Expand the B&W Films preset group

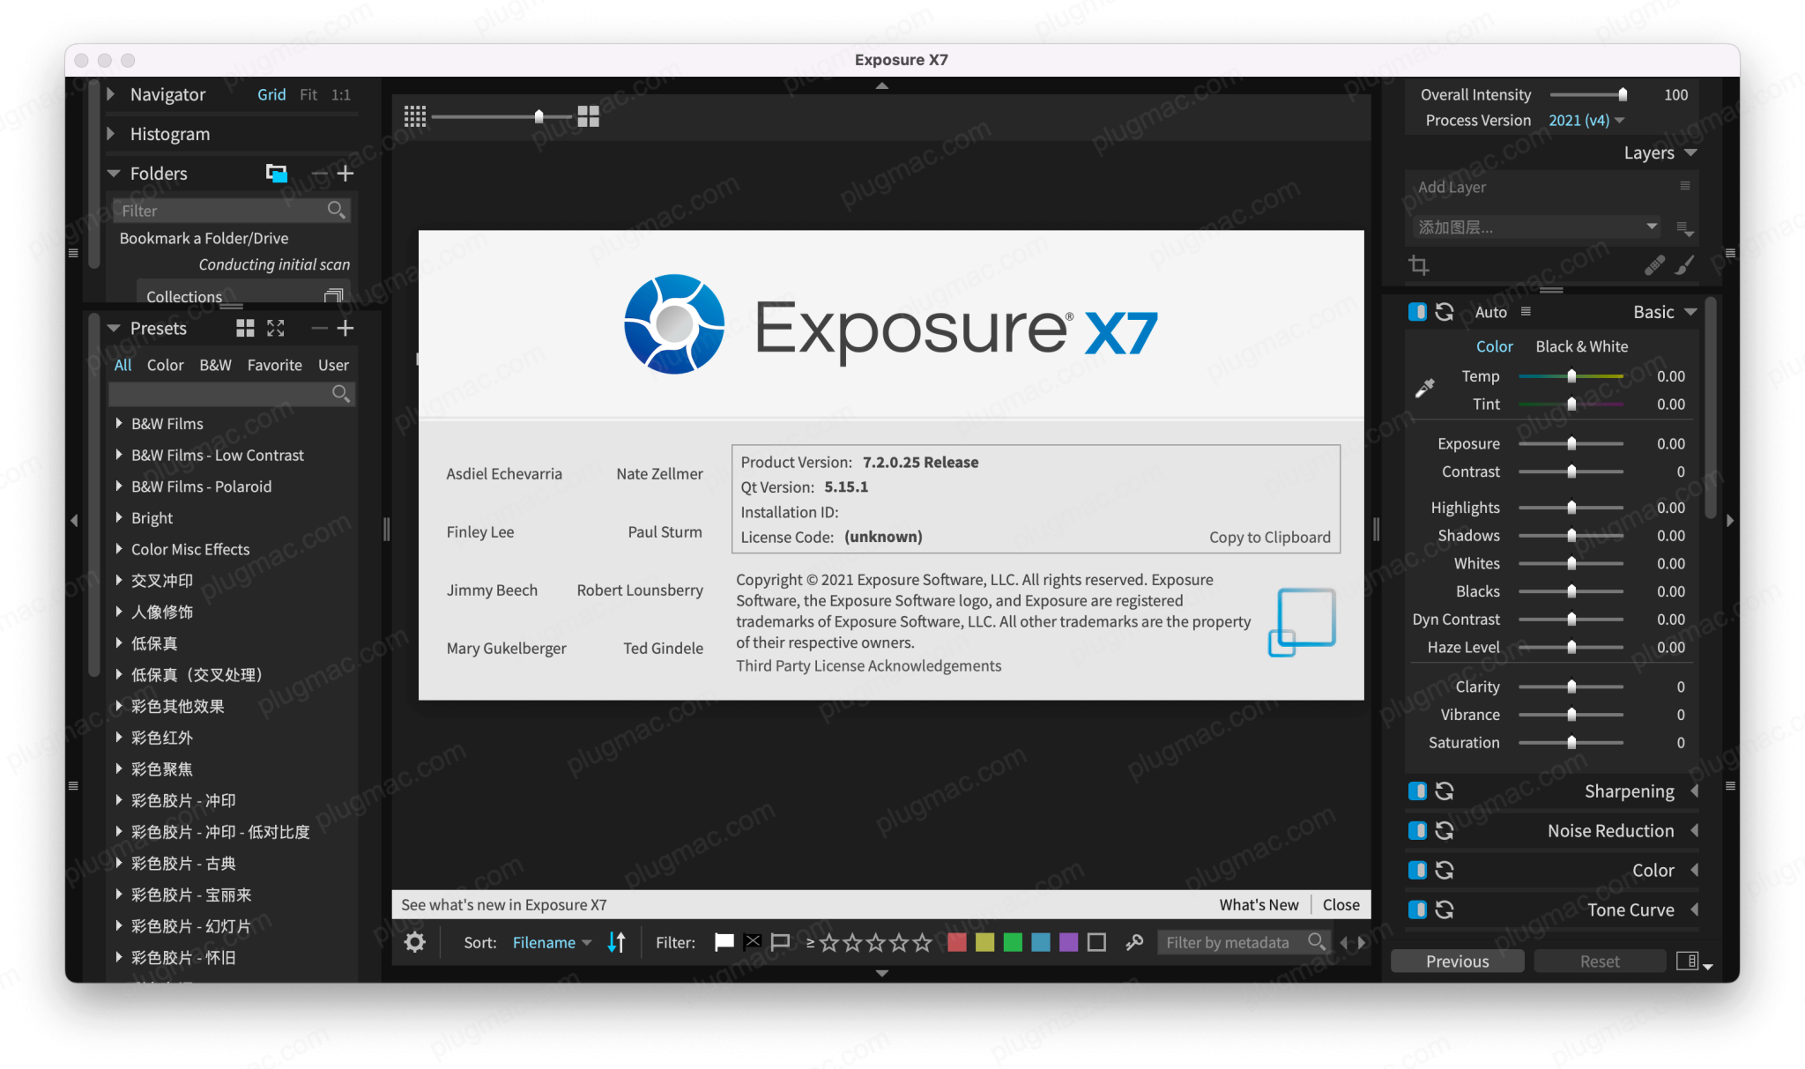[x=118, y=424]
